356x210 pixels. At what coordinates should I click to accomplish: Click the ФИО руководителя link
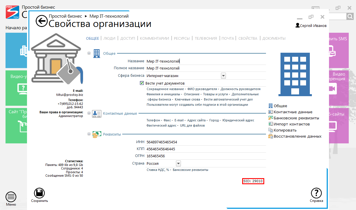pyautogui.click(x=202, y=89)
